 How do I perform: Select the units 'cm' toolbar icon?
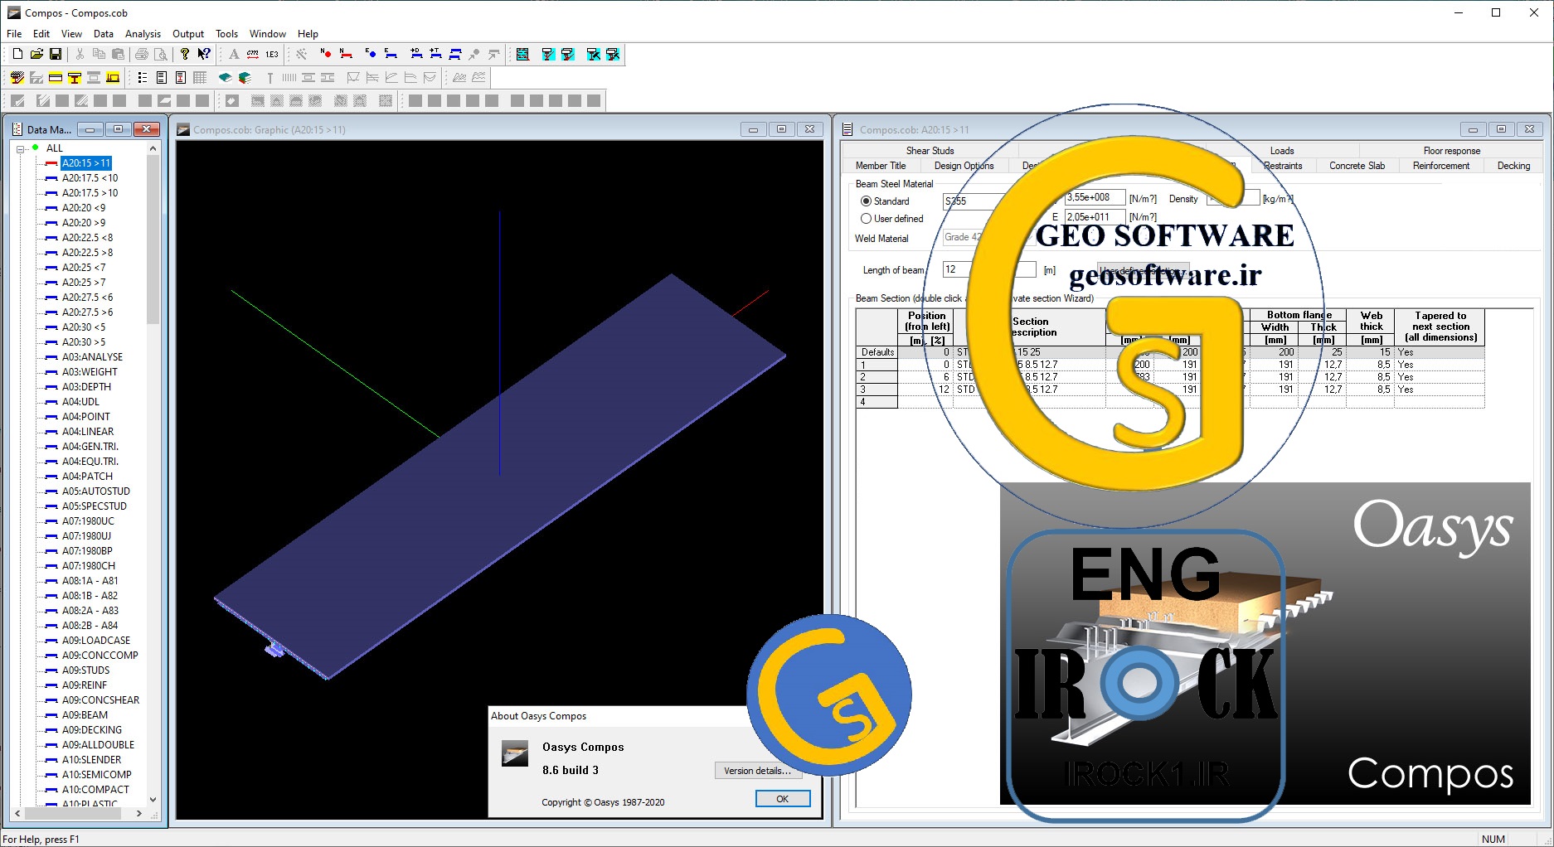point(253,54)
